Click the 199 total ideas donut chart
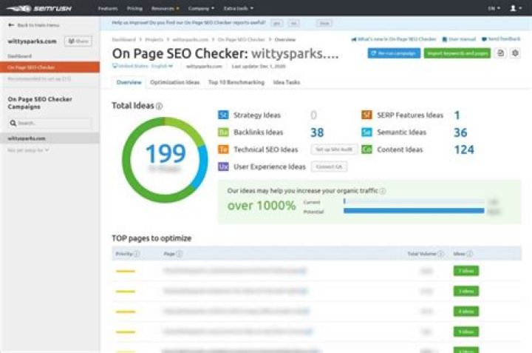 [165, 160]
